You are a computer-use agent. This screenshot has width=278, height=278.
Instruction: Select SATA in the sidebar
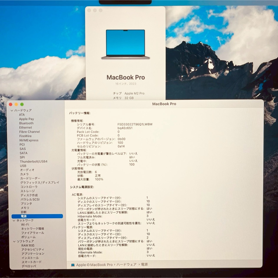(x=24, y=153)
